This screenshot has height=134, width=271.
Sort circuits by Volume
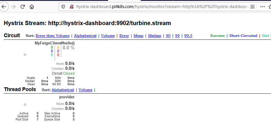(108, 36)
